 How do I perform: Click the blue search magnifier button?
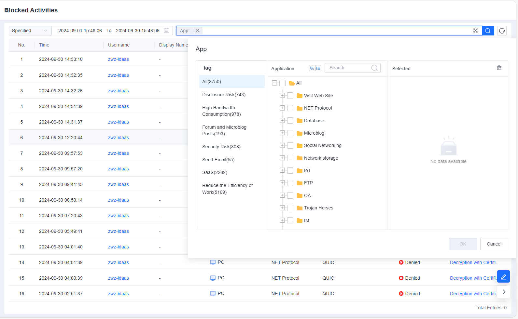pyautogui.click(x=488, y=31)
